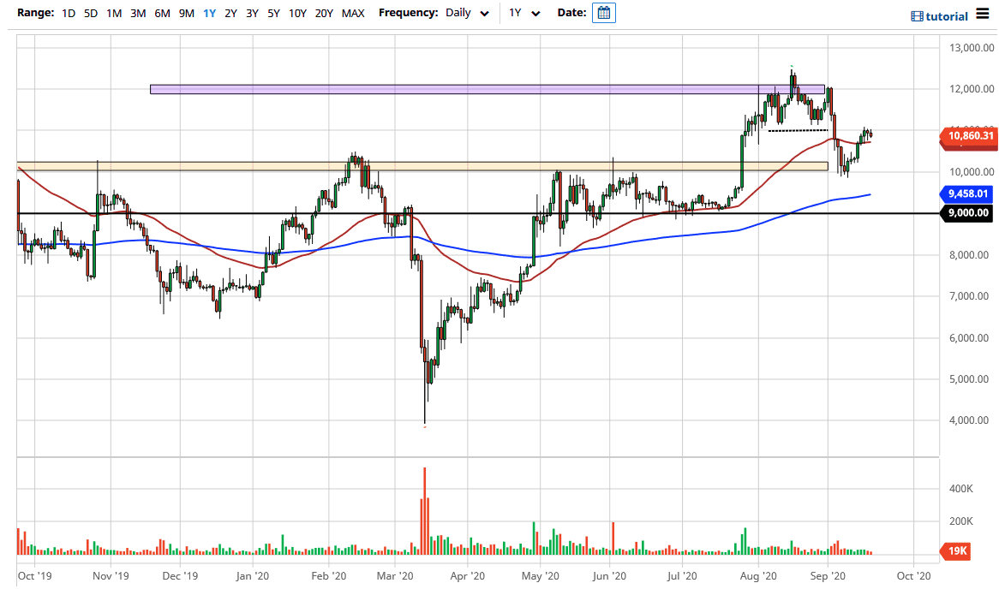999x589 pixels.
Task: Select the MAX range option
Action: pyautogui.click(x=352, y=13)
